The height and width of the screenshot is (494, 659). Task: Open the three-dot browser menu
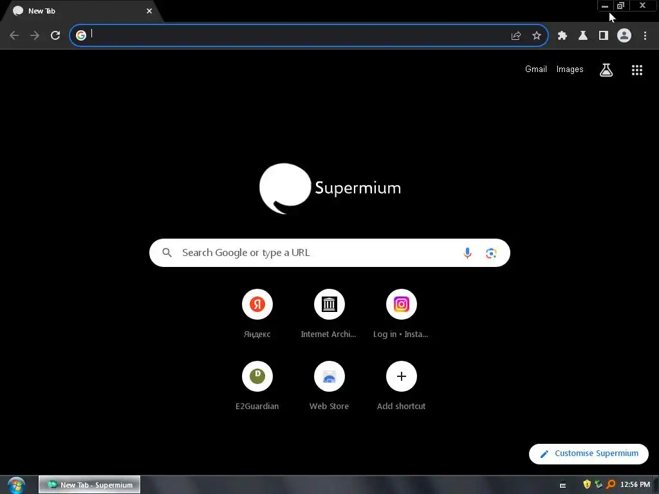pos(645,36)
